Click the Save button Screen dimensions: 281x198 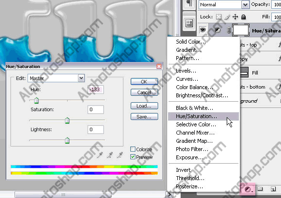point(144,117)
